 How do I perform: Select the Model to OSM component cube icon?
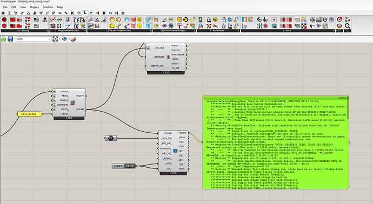click(175, 151)
